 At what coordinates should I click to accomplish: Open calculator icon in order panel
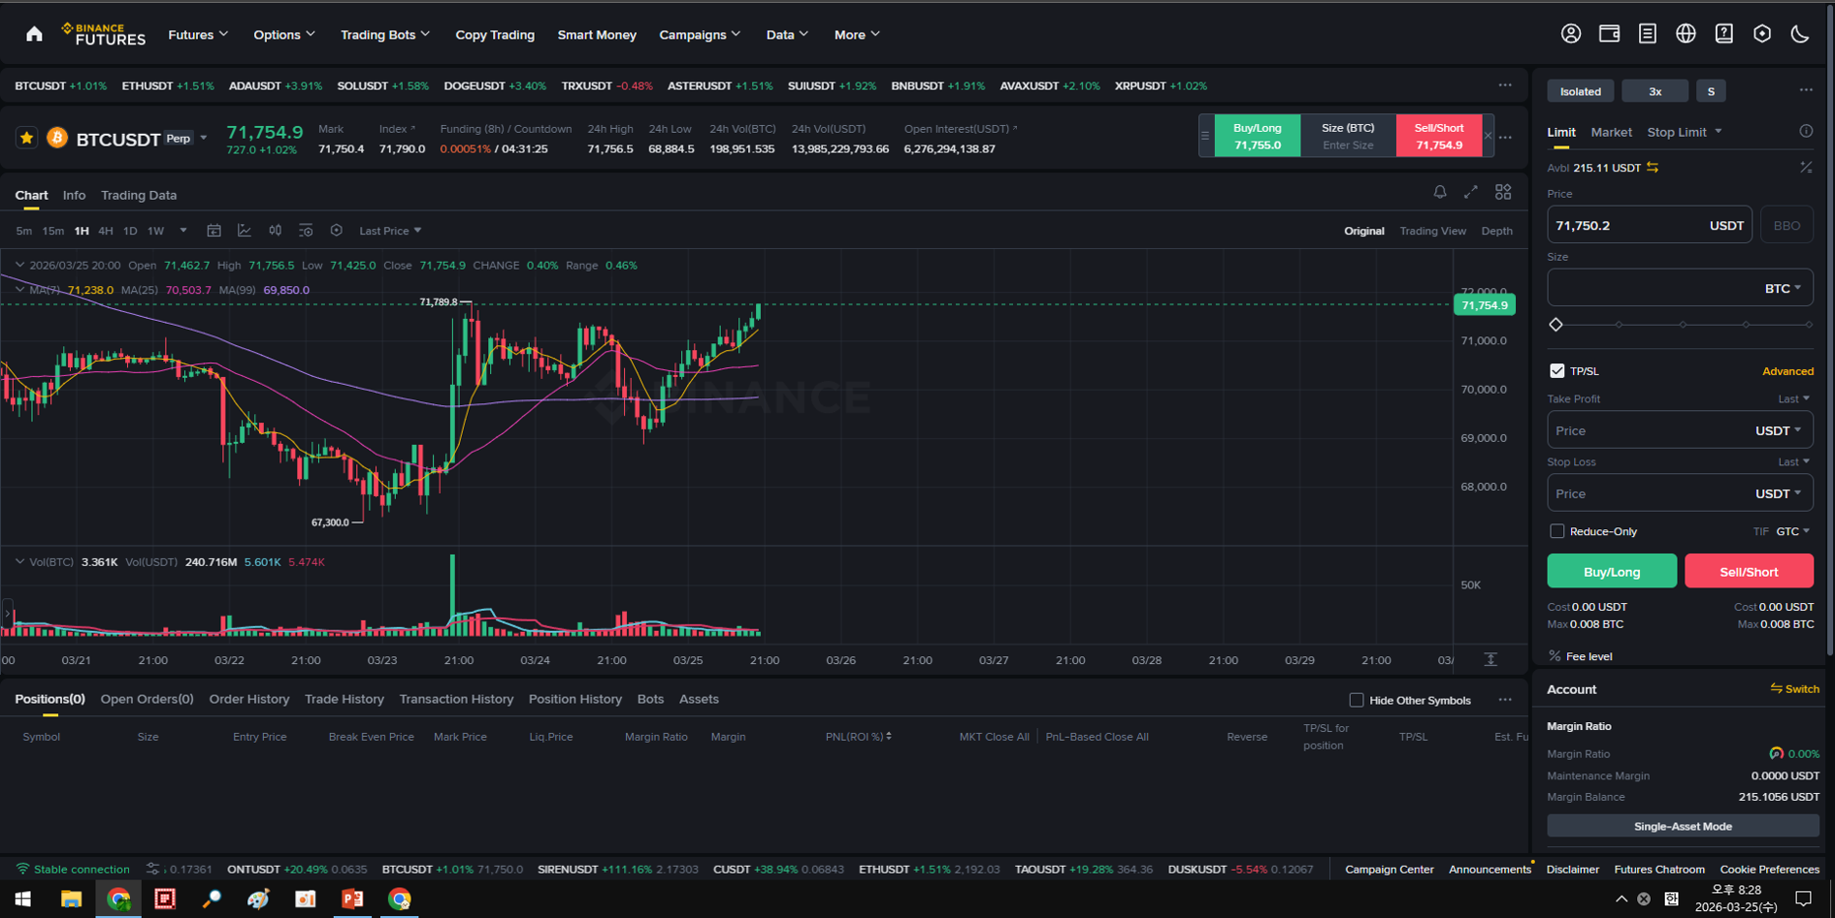pos(1805,167)
